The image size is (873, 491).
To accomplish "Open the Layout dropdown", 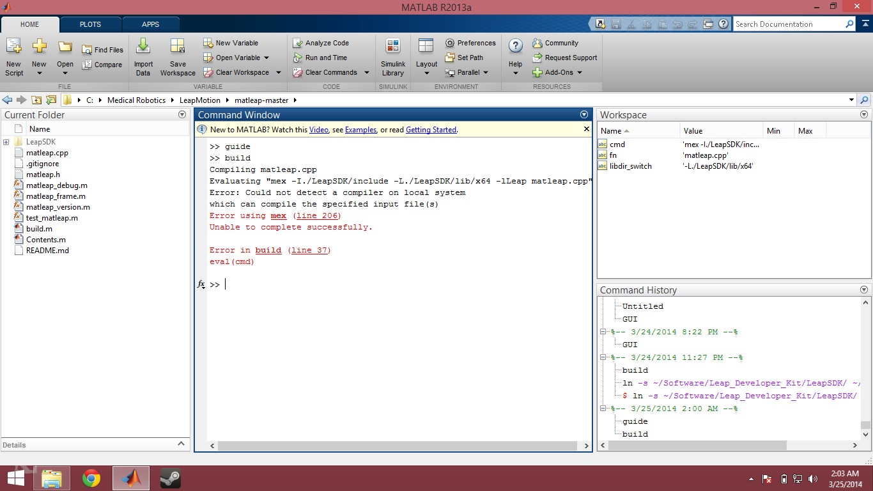I will pos(426,72).
